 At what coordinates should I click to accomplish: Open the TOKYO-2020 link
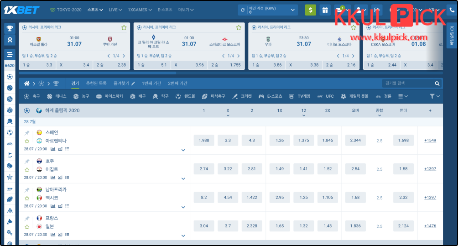click(66, 10)
